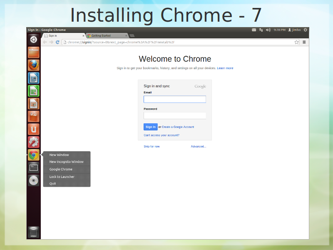Open a new tab in Chrome
Screen dimensions: 333x250
(132, 35)
